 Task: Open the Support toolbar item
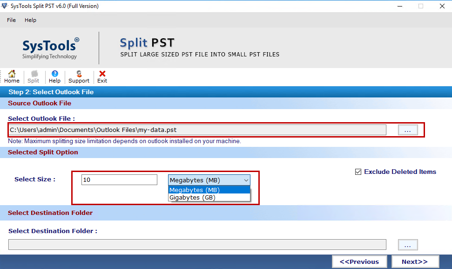(79, 77)
